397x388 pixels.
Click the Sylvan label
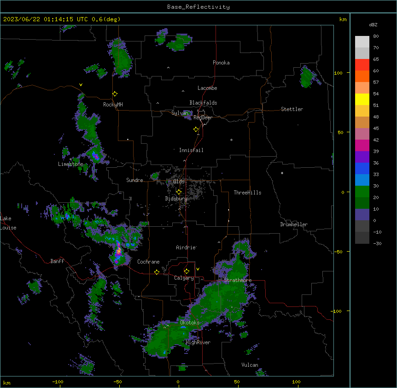pos(180,113)
